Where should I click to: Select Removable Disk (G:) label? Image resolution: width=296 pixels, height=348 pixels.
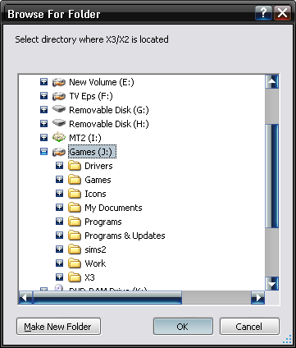109,110
